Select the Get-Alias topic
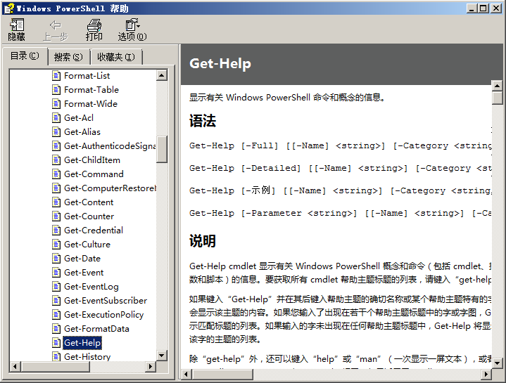 [82, 131]
